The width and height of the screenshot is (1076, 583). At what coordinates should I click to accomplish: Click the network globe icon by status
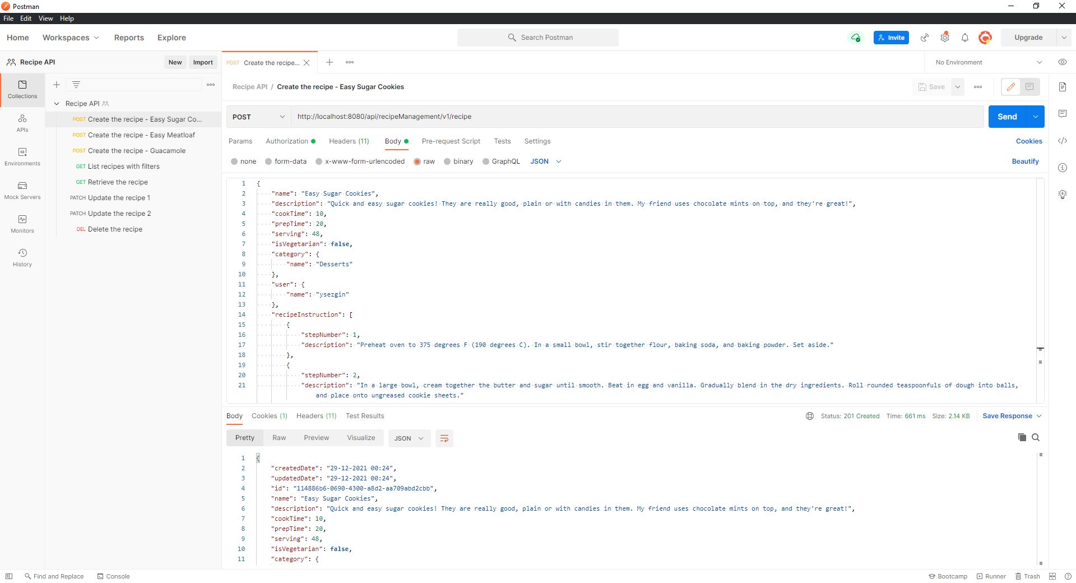810,416
